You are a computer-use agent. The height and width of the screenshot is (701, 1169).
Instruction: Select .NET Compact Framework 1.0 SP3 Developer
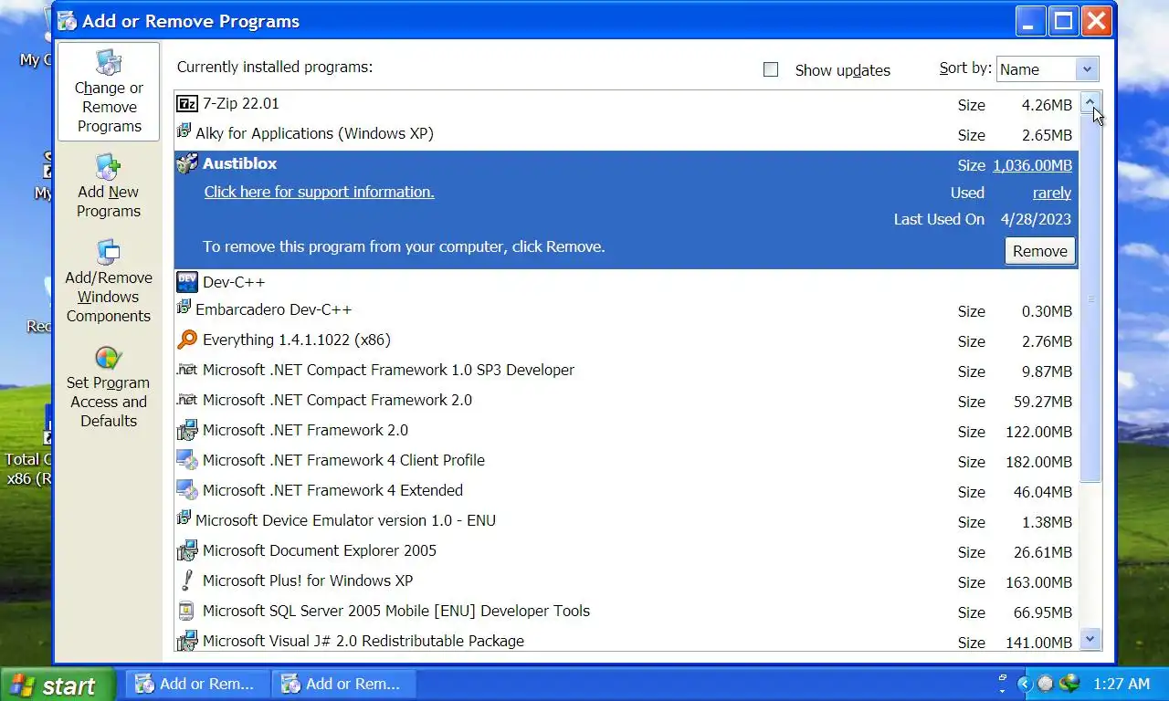click(x=626, y=371)
